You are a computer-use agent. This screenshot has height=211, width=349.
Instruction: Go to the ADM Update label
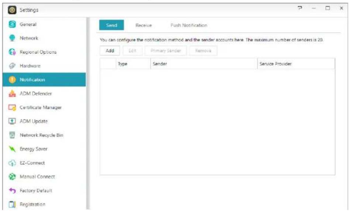point(34,121)
